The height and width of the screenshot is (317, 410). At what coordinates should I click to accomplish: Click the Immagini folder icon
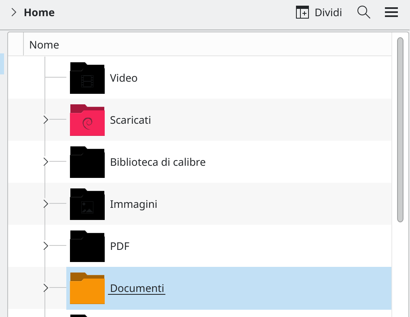(x=87, y=204)
